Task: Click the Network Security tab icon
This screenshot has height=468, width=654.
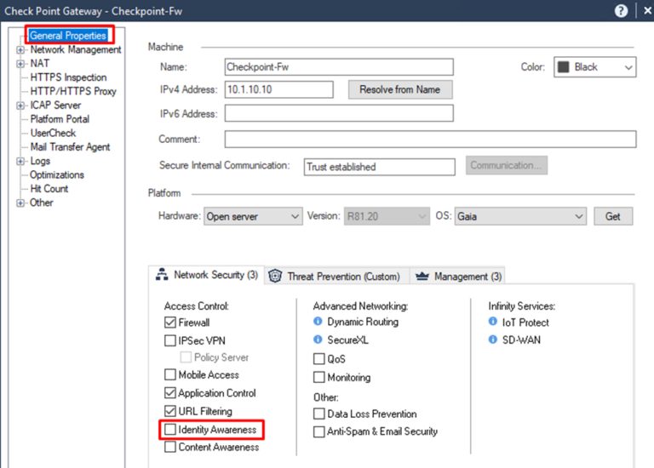Action: point(162,275)
